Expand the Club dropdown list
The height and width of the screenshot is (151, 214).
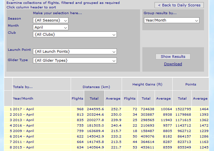click(75, 34)
